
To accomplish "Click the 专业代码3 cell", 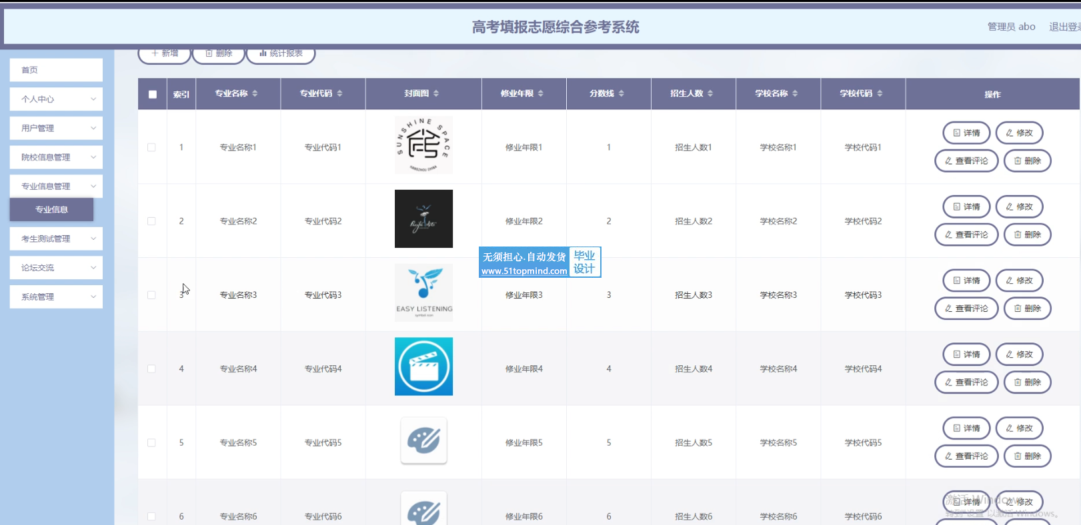I will coord(323,295).
